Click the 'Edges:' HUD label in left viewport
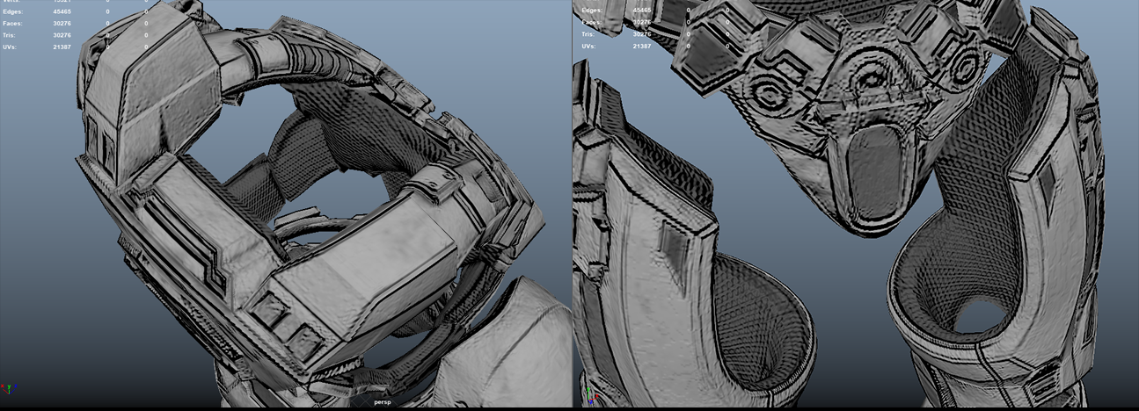 pos(13,11)
